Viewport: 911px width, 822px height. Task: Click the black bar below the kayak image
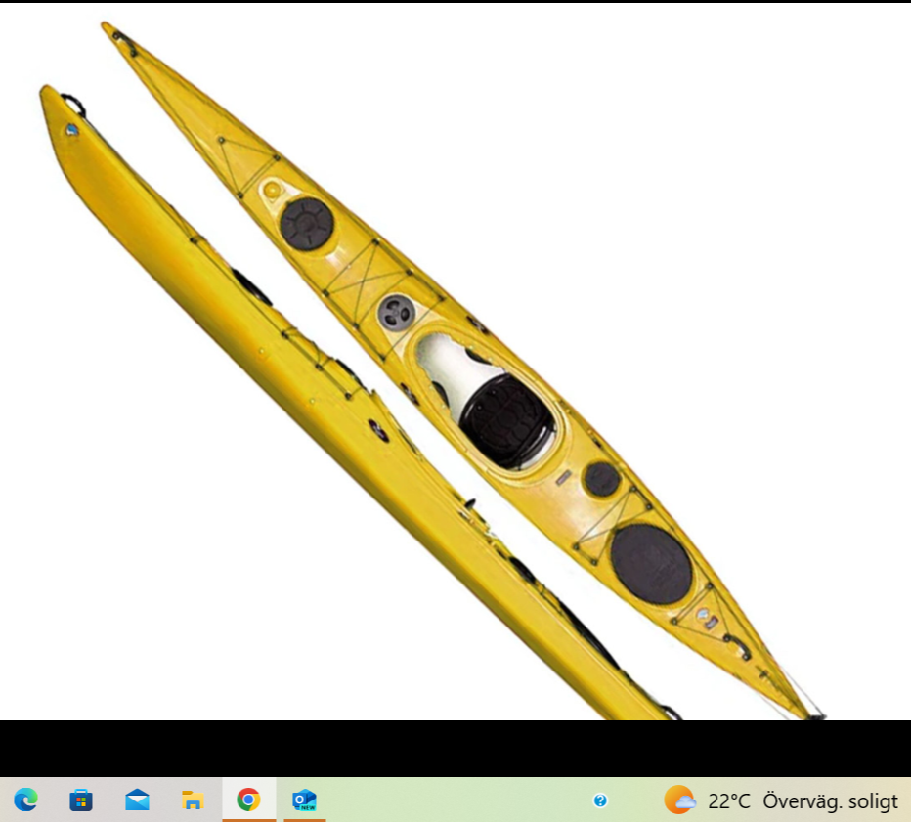click(455, 748)
